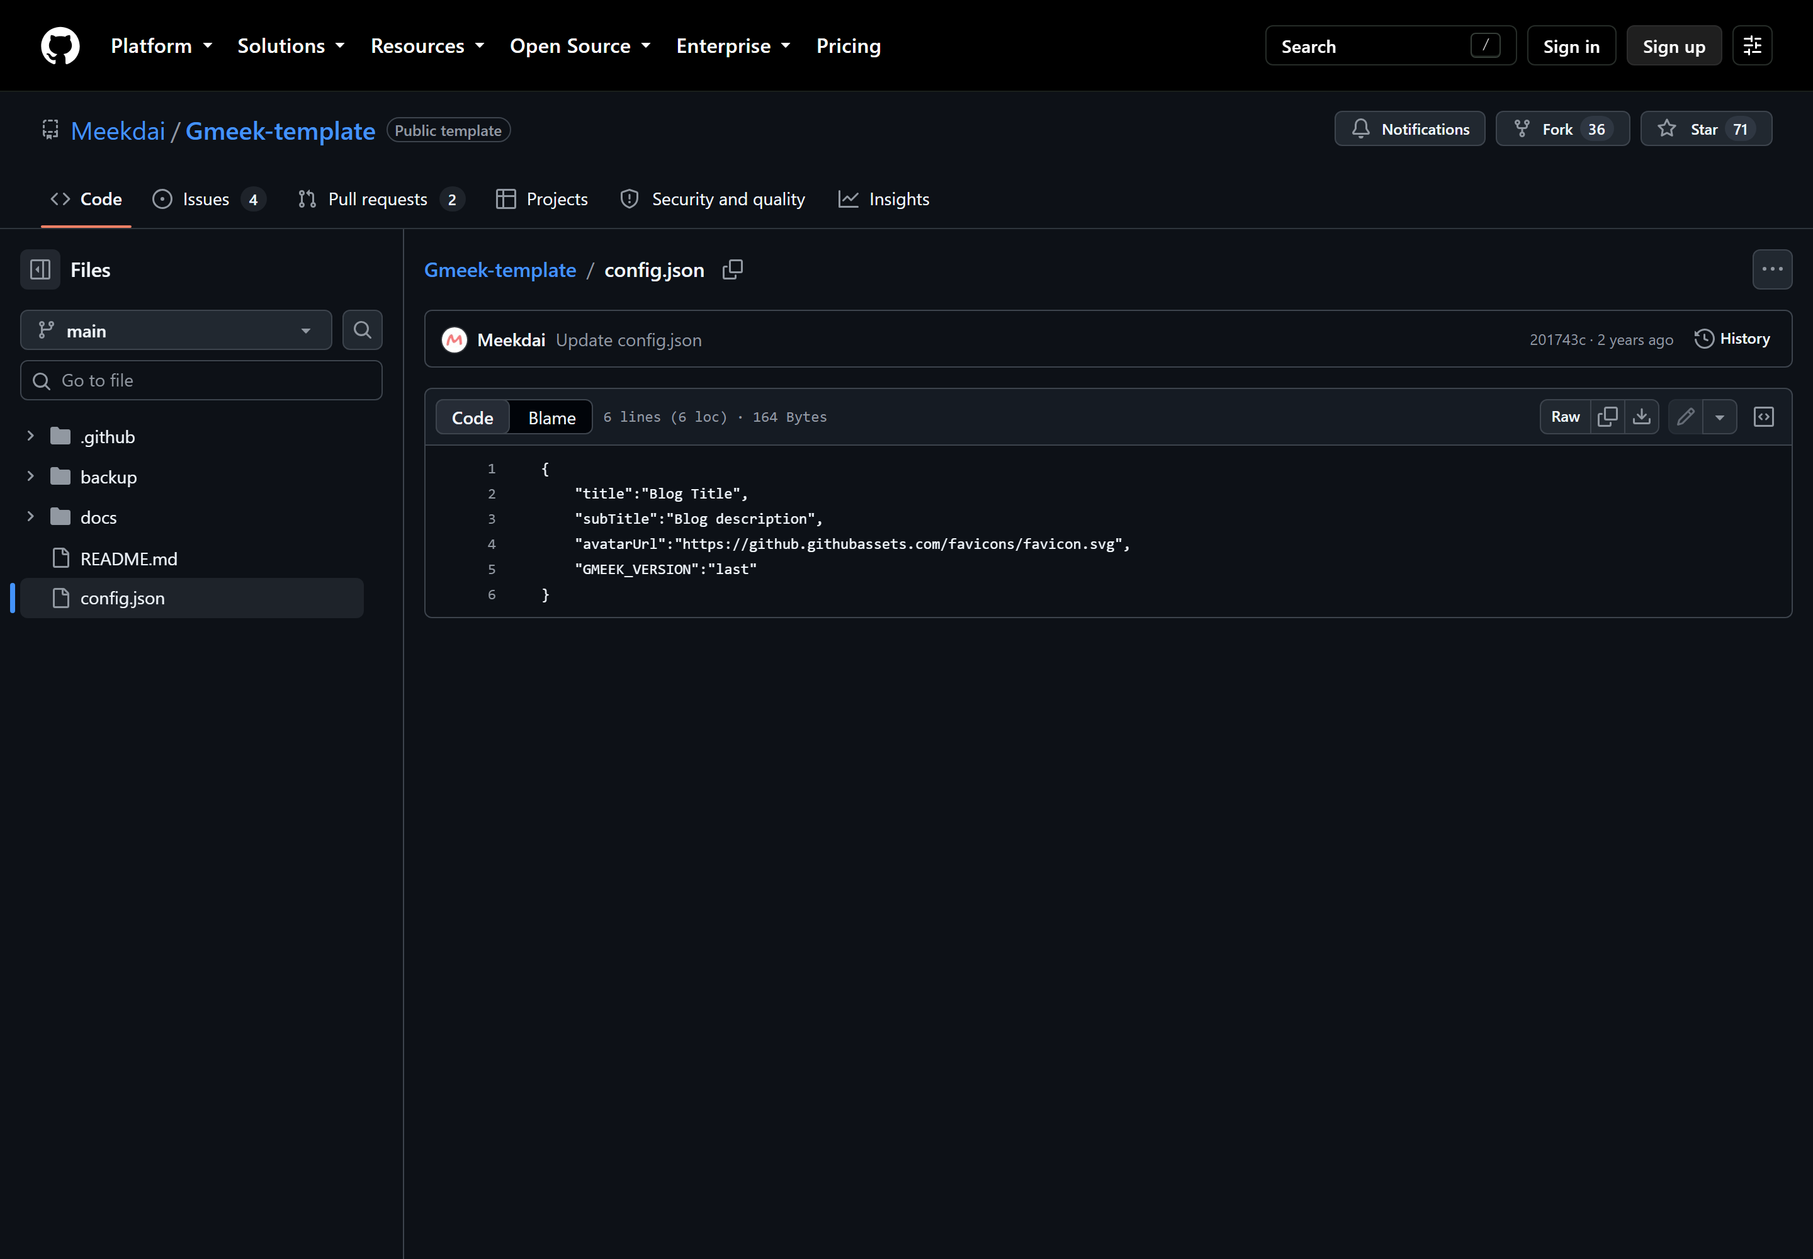Select the Code view toggle
Viewport: 1813px width, 1259px height.
click(x=472, y=417)
